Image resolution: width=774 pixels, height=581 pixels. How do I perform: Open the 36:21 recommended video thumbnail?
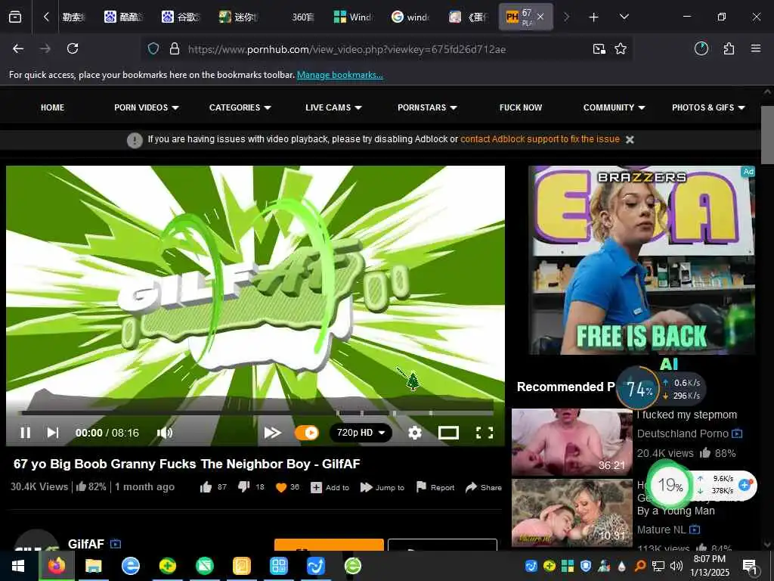click(572, 442)
